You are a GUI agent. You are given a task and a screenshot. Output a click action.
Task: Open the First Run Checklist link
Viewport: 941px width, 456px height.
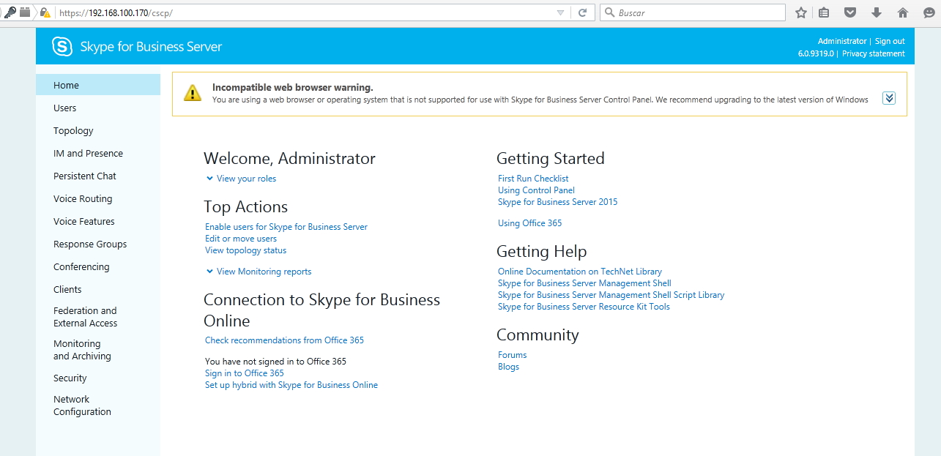[x=533, y=179]
